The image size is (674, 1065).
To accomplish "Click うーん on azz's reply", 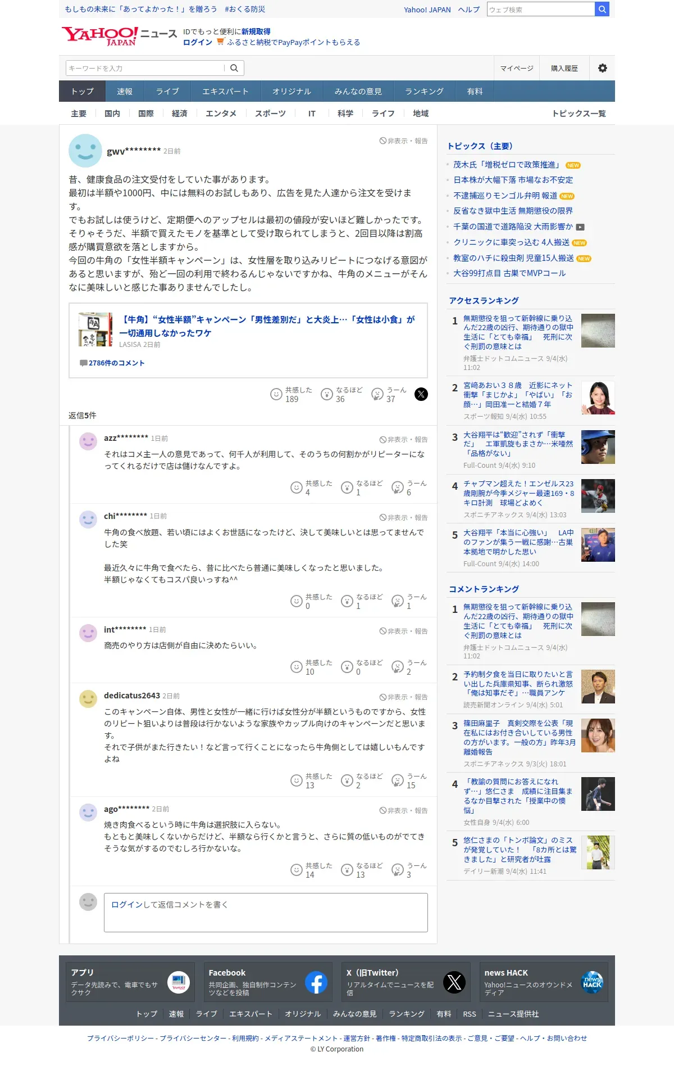I will [x=398, y=488].
